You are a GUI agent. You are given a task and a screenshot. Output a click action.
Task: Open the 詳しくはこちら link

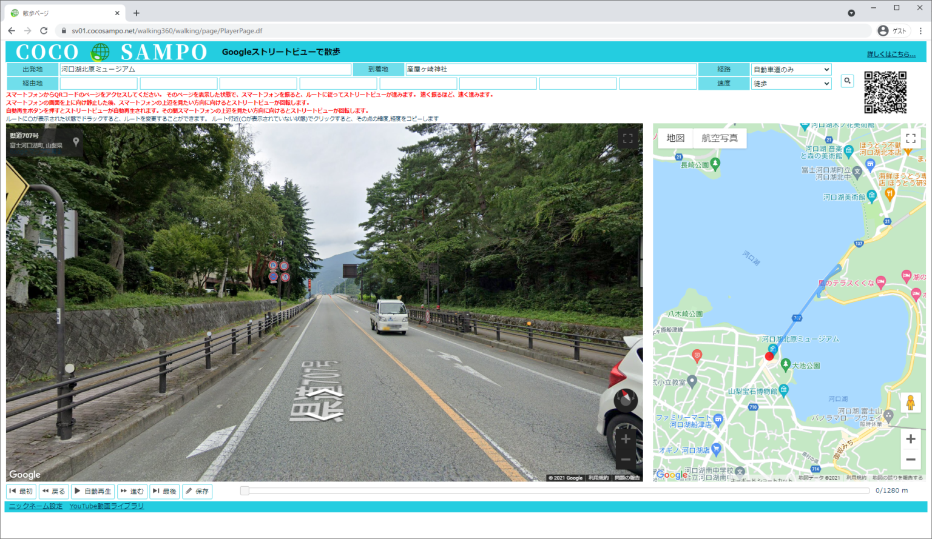click(891, 55)
